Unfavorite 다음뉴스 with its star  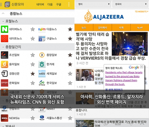tap(70, 29)
